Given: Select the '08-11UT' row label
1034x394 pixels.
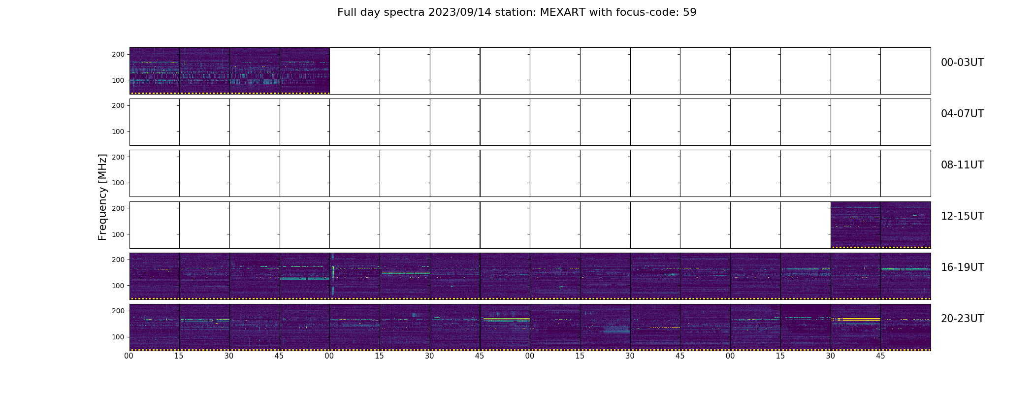Looking at the screenshot, I should pyautogui.click(x=962, y=165).
